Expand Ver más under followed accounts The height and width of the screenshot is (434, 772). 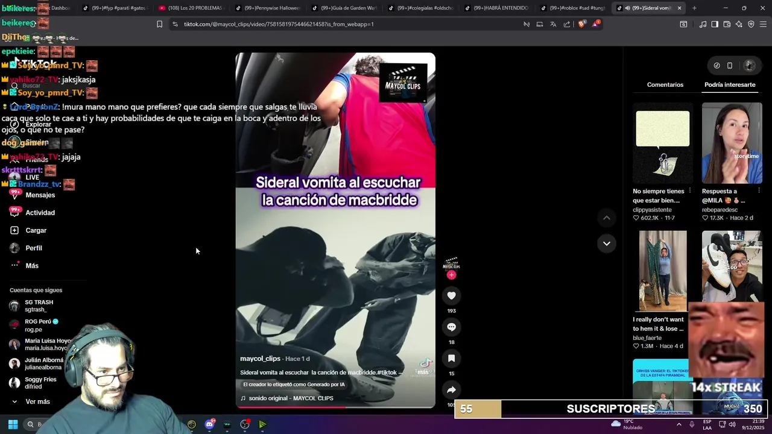(x=30, y=401)
